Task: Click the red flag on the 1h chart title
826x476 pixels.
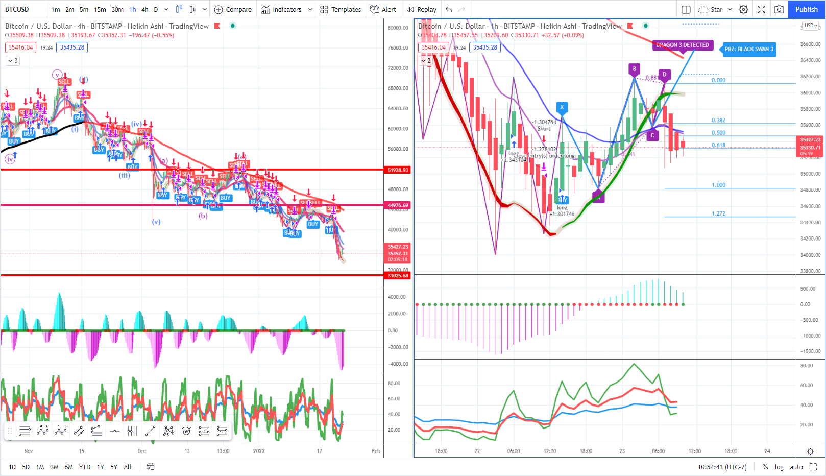Action: [x=630, y=26]
